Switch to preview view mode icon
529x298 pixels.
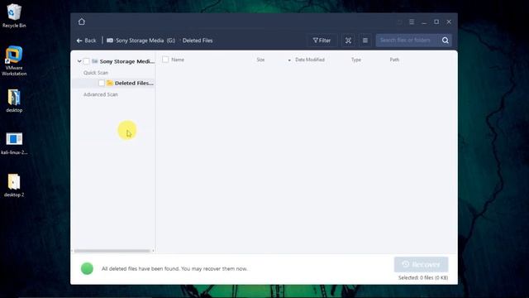(348, 41)
